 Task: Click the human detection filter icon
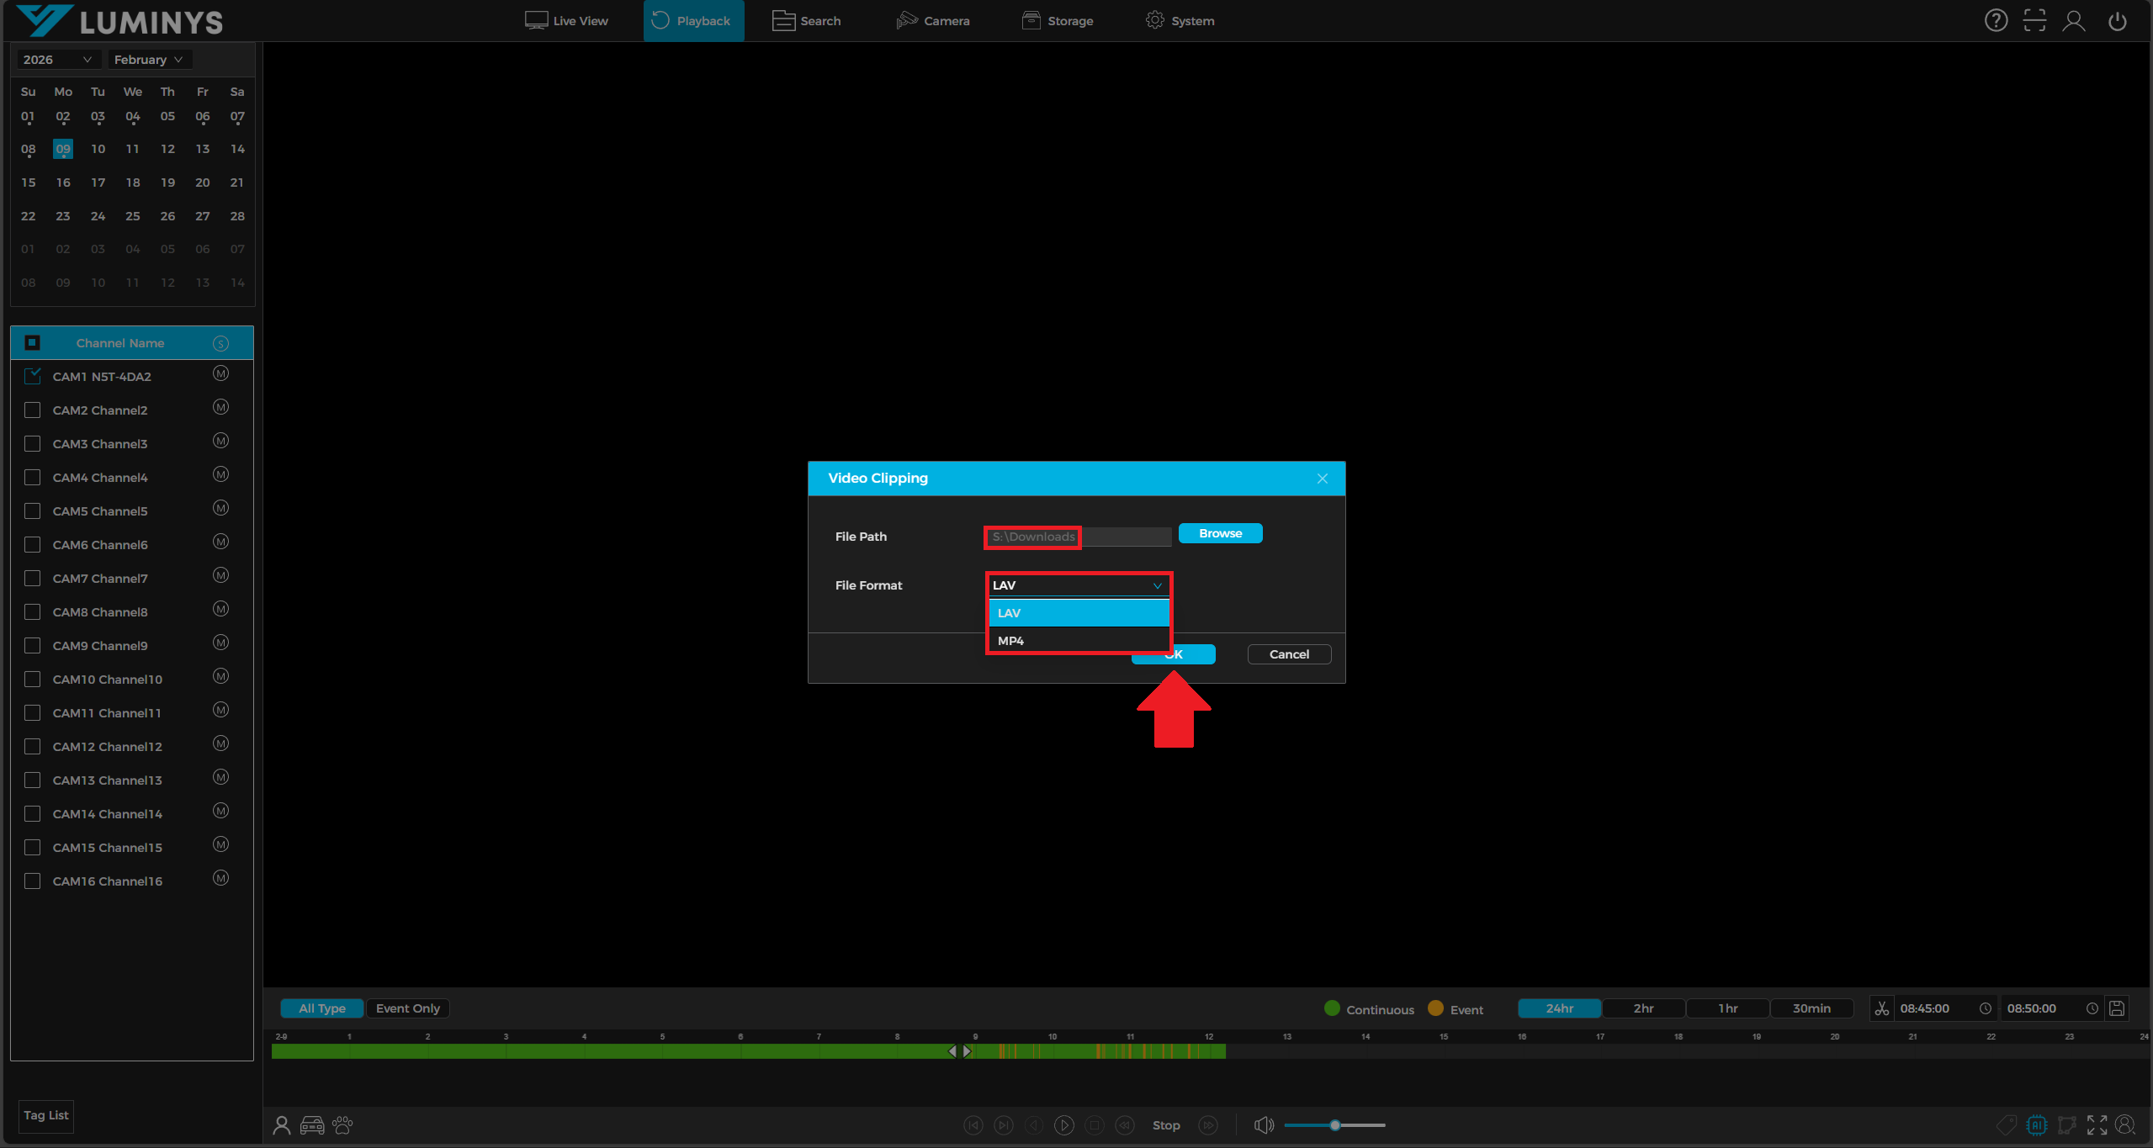click(282, 1125)
